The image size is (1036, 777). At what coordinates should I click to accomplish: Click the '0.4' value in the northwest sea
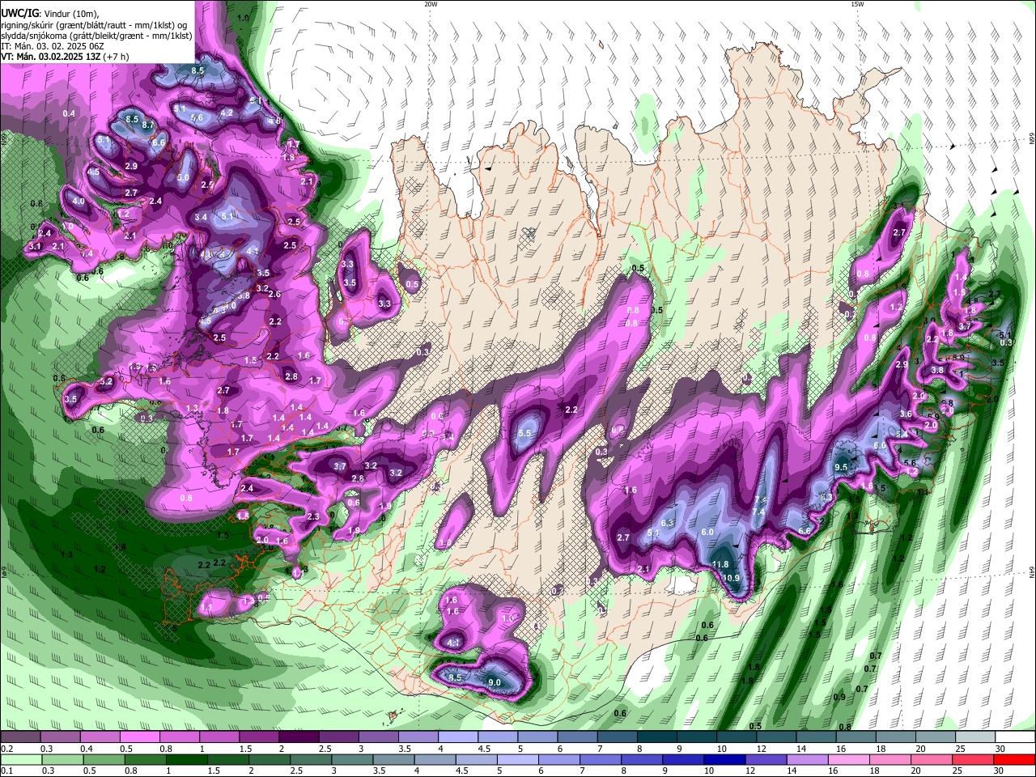pos(69,113)
